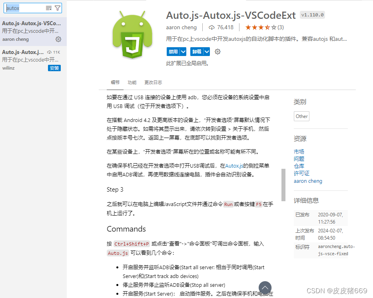Click the 禁用 disable button
The image size is (373, 298).
(173, 52)
